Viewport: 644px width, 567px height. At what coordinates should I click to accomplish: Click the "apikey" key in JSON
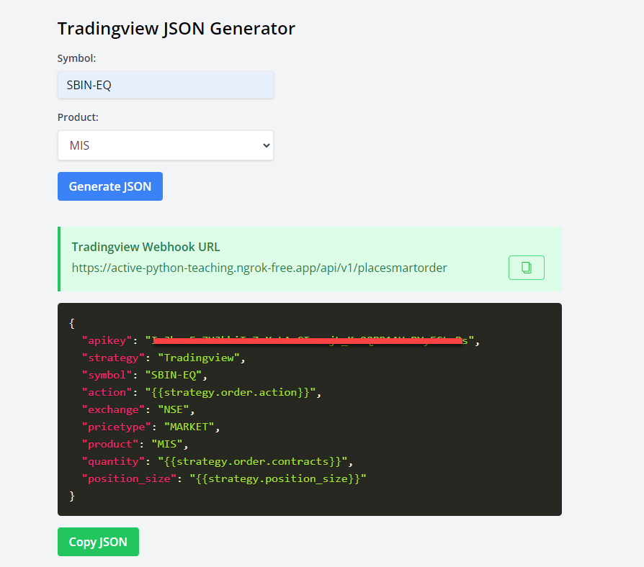click(x=107, y=340)
